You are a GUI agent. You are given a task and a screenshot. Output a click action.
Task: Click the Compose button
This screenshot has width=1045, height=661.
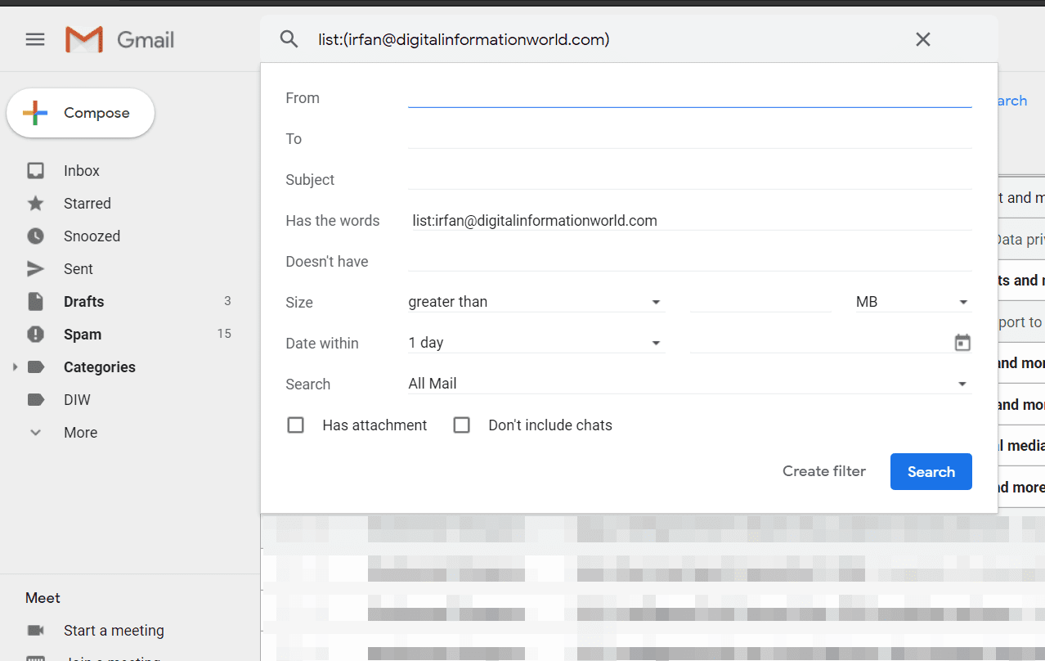80,113
